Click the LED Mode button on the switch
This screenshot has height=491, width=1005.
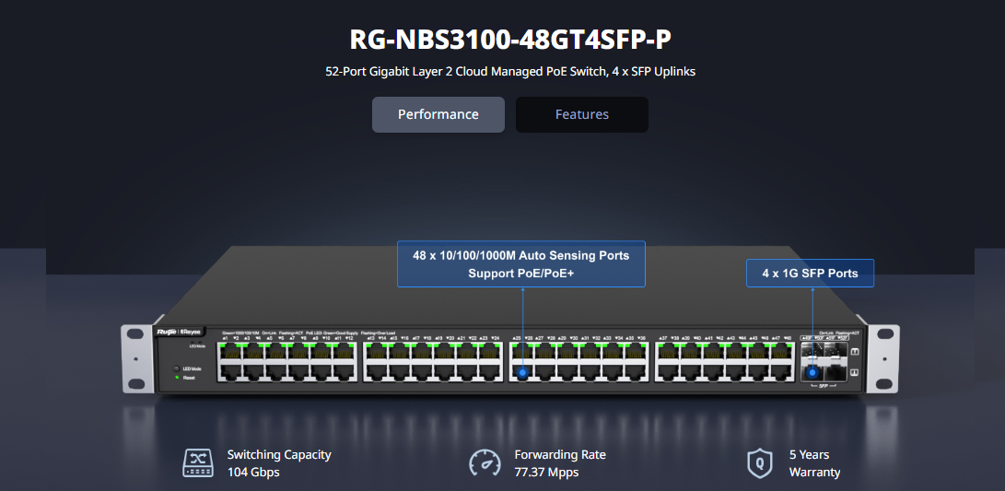[176, 369]
